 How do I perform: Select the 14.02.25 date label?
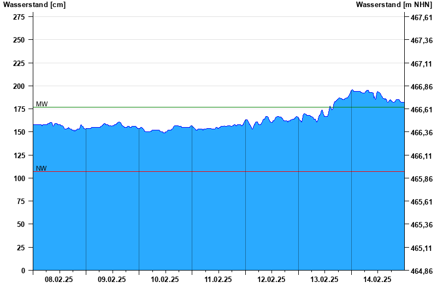tap(377, 280)
